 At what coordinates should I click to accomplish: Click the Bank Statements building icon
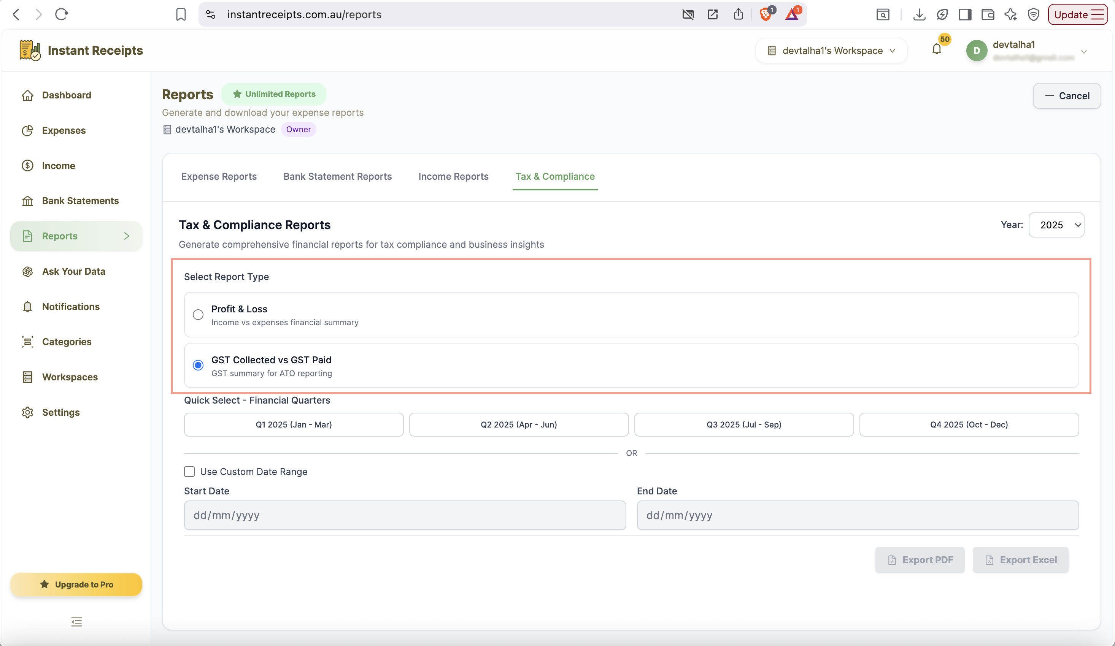[x=27, y=201]
